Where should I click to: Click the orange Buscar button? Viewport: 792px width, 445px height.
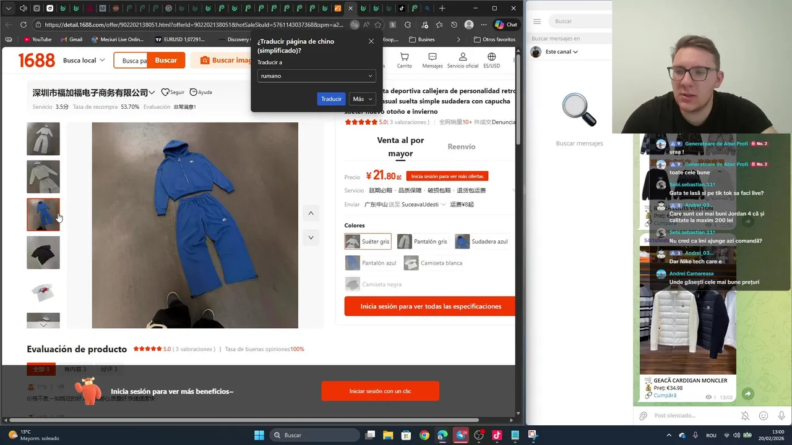pos(166,60)
